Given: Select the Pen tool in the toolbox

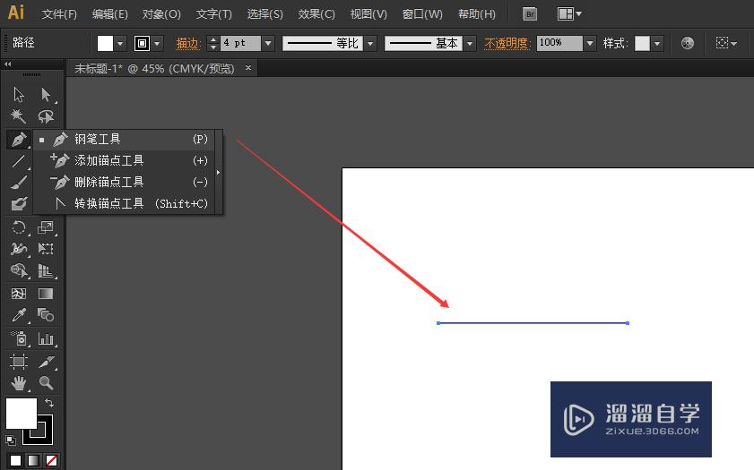Looking at the screenshot, I should tap(19, 140).
